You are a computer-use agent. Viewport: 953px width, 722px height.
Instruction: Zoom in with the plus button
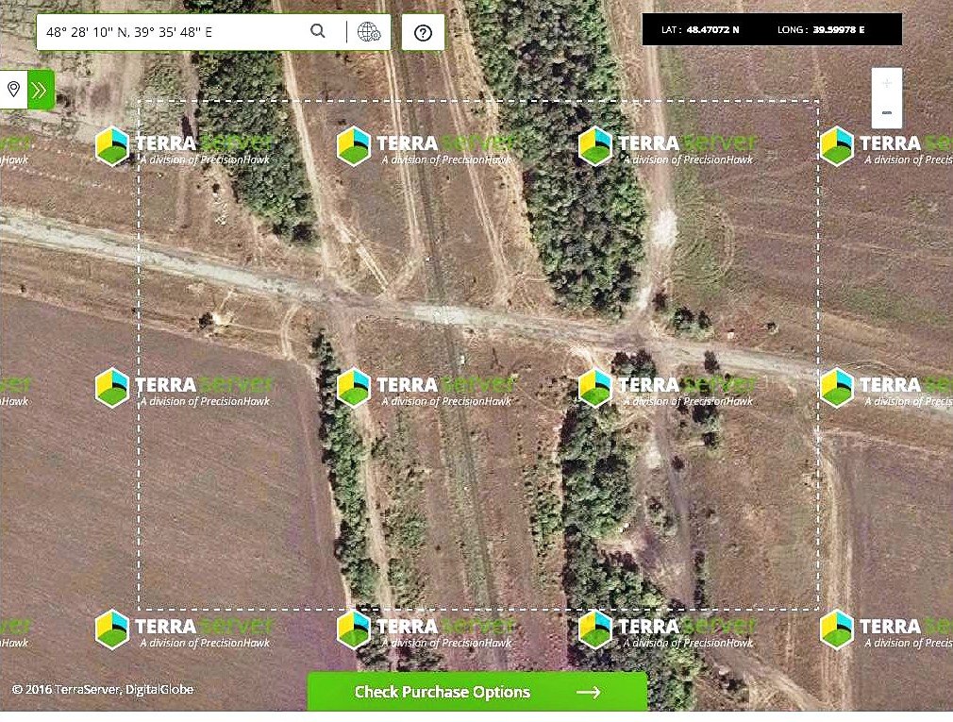(886, 83)
